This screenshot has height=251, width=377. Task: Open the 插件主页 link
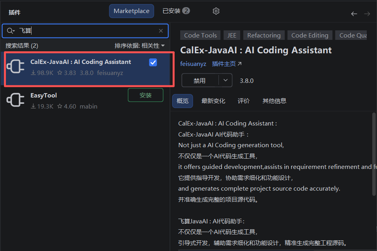(227, 64)
